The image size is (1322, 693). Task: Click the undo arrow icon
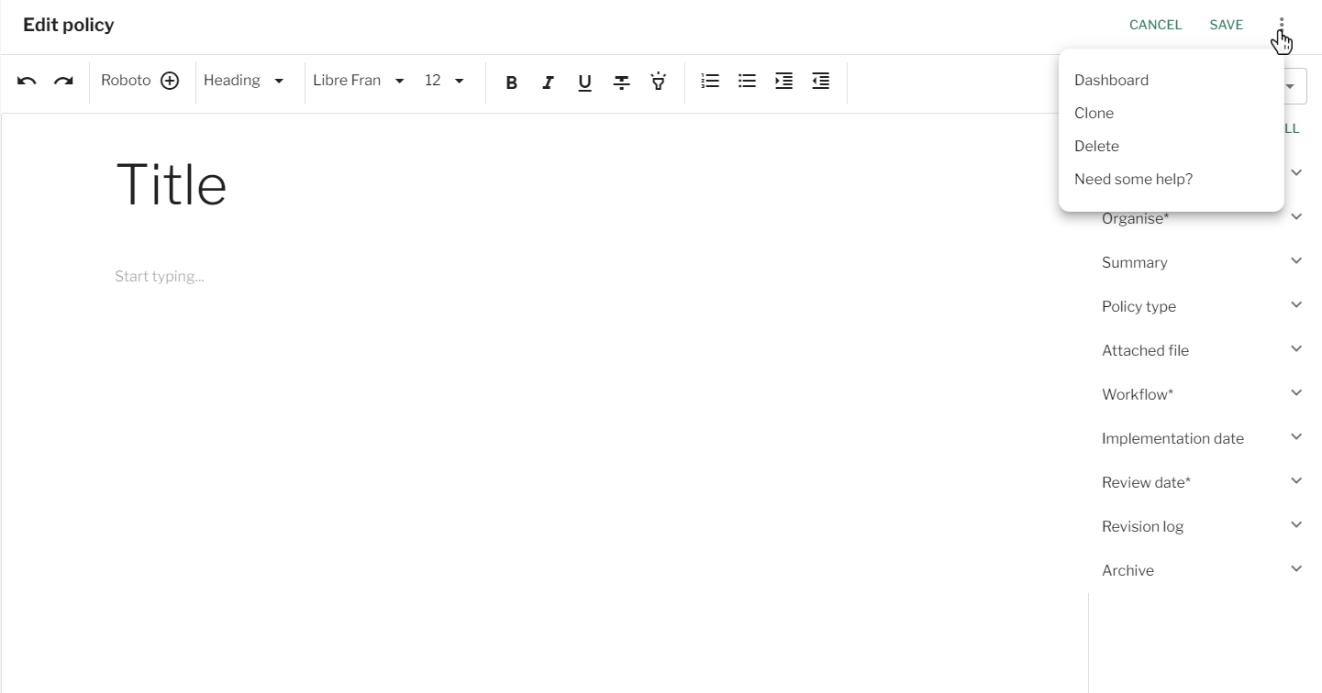tap(27, 81)
